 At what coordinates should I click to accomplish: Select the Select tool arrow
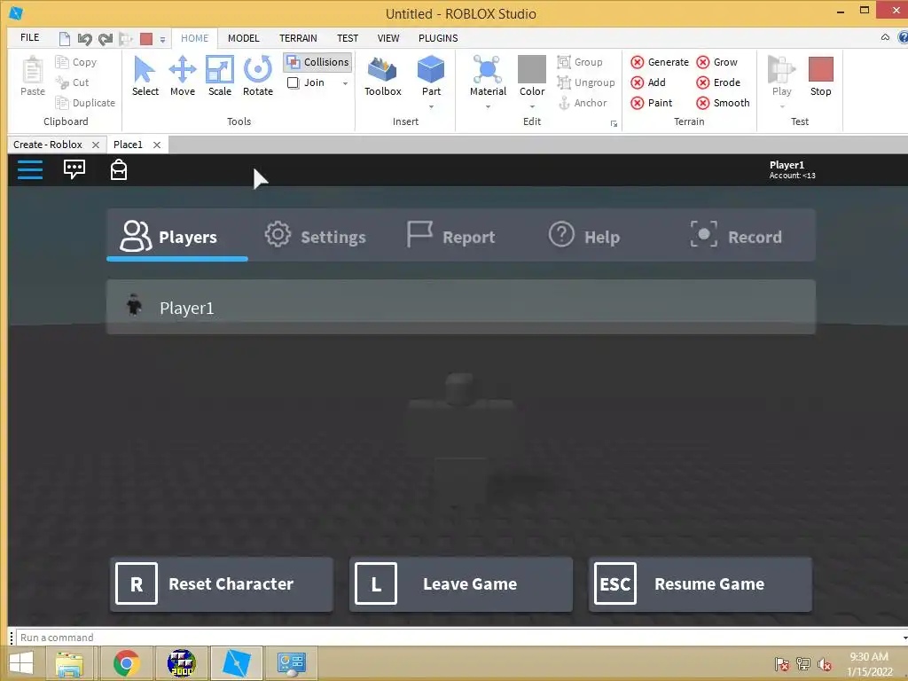(x=145, y=76)
